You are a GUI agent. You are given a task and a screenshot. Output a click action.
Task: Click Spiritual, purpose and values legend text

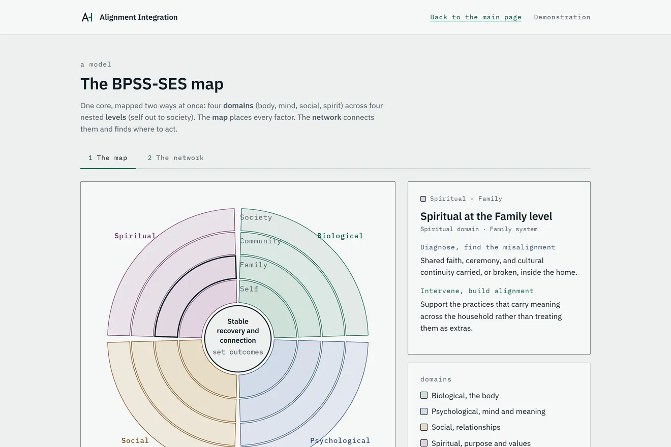tap(481, 443)
